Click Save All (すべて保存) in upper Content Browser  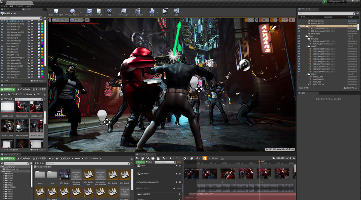click(39, 89)
